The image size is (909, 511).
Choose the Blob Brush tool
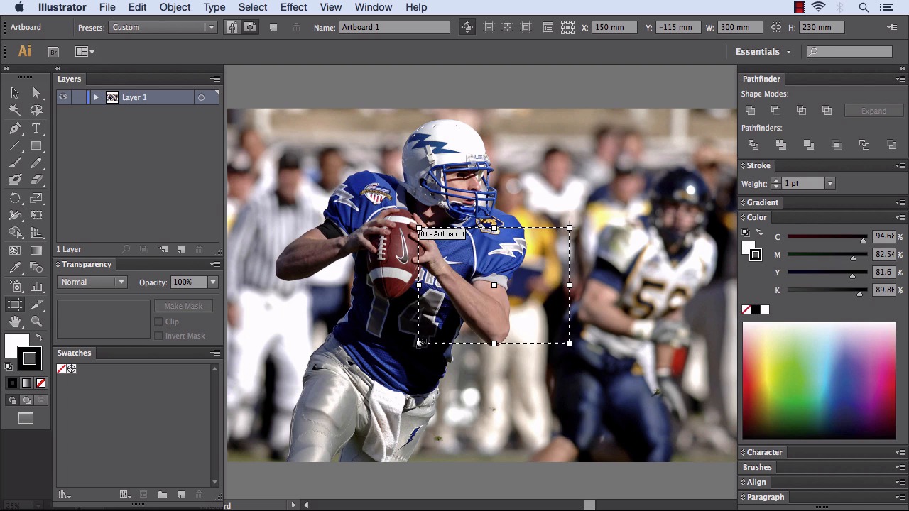(x=15, y=180)
